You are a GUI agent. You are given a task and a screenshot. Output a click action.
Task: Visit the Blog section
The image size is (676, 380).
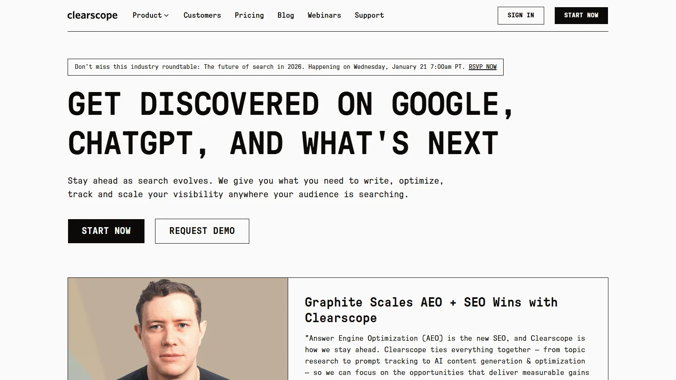[x=286, y=15]
